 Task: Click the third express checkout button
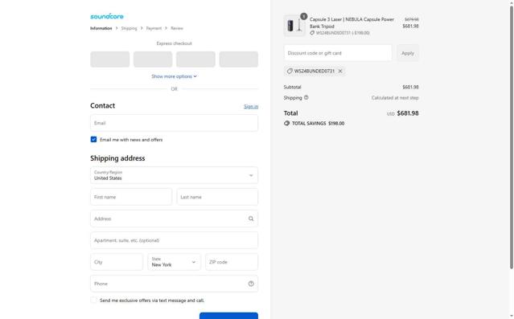[x=195, y=59]
